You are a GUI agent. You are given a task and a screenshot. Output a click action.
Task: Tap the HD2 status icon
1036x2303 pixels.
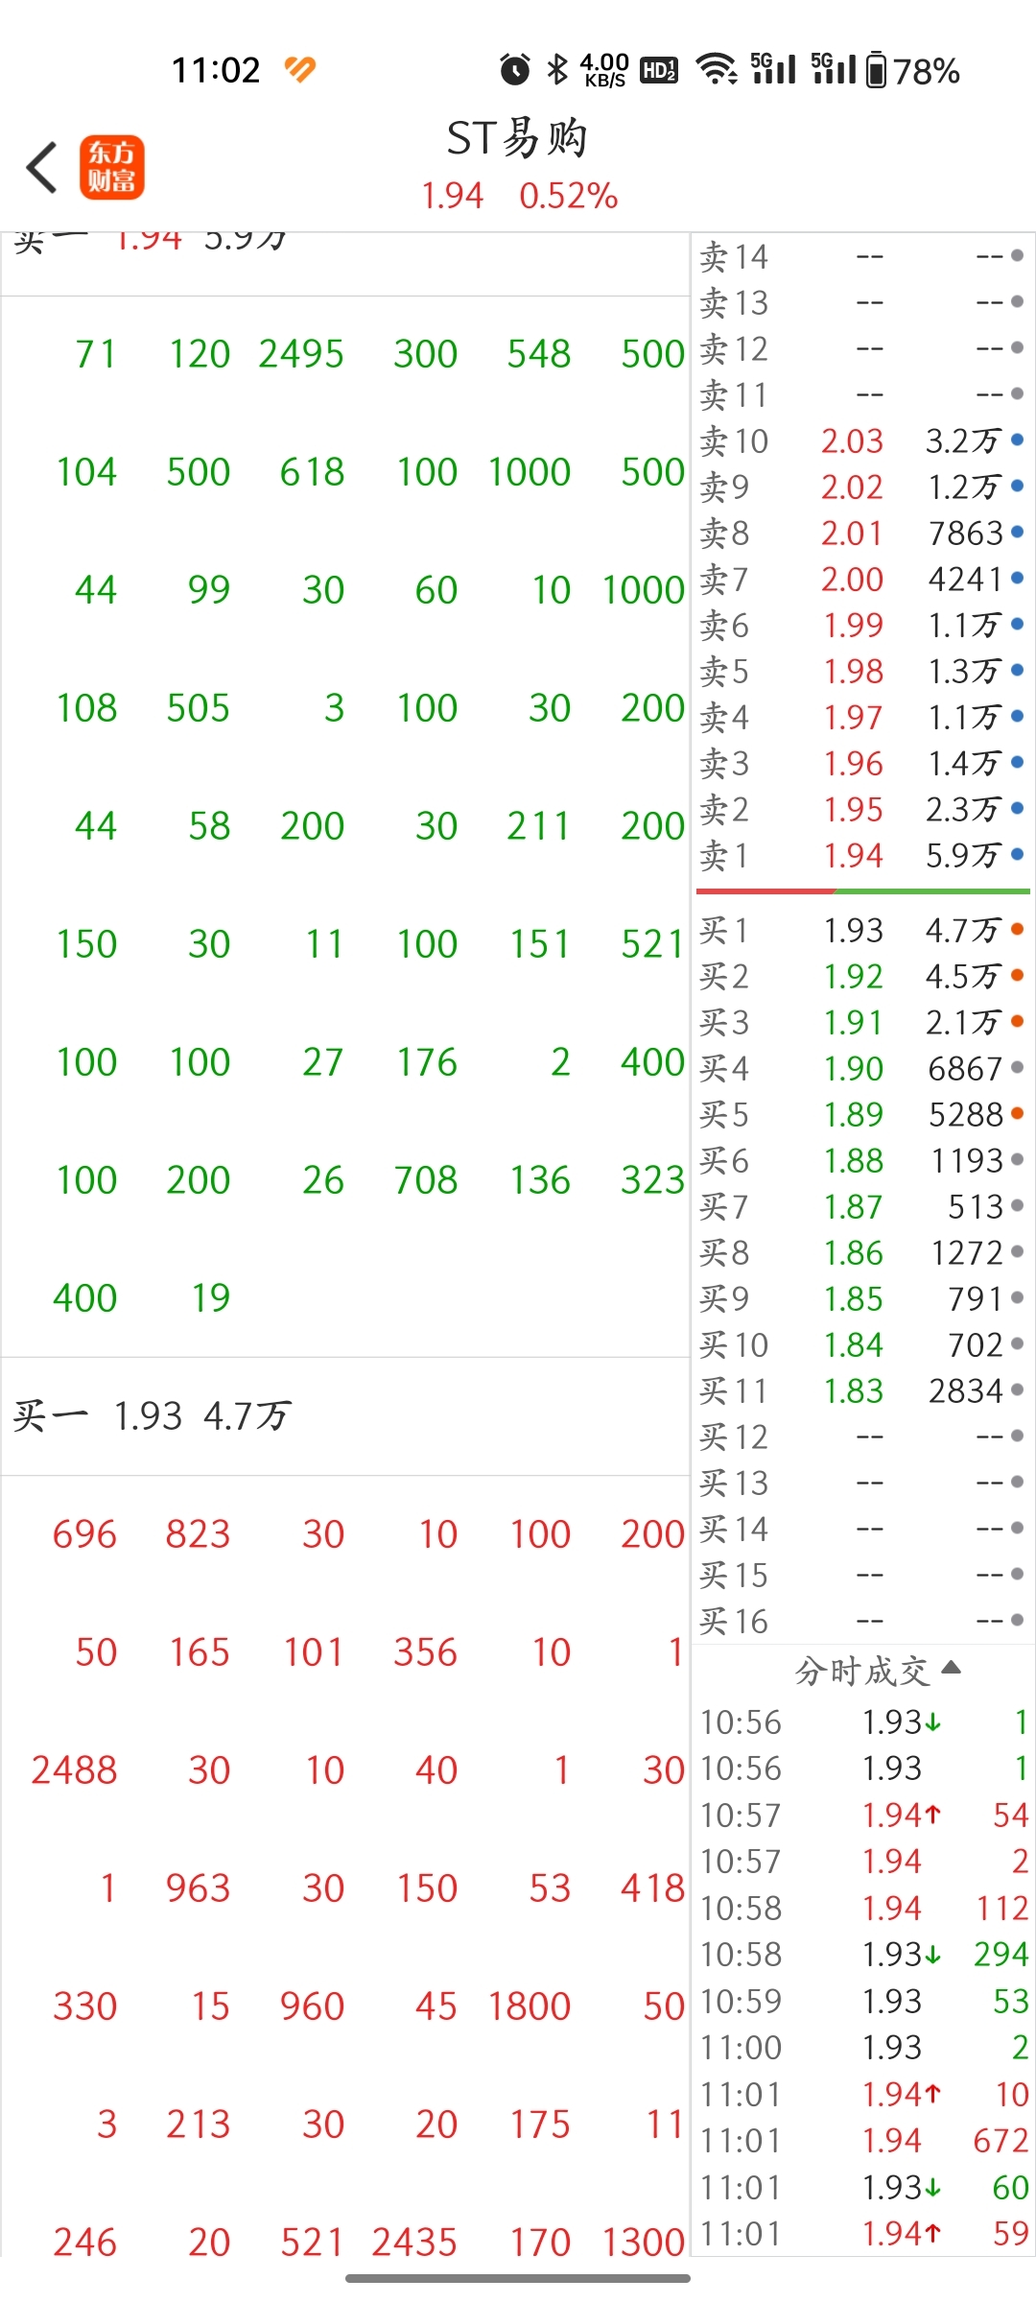659,70
